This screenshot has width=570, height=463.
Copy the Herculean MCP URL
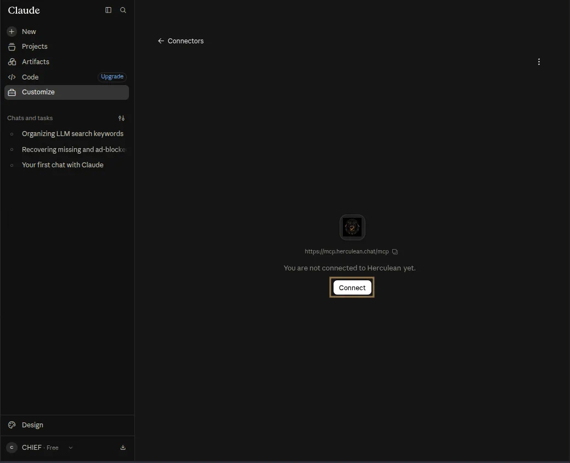(x=395, y=251)
